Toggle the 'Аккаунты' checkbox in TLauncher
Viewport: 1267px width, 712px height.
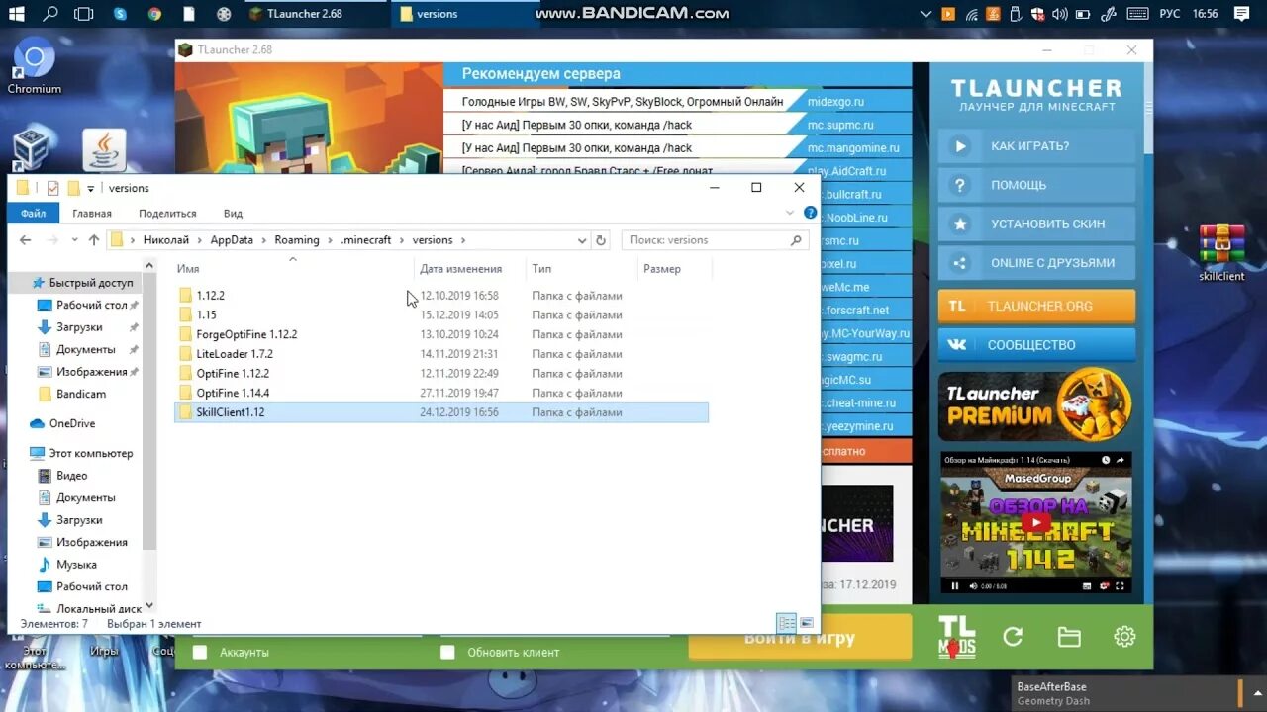(200, 653)
